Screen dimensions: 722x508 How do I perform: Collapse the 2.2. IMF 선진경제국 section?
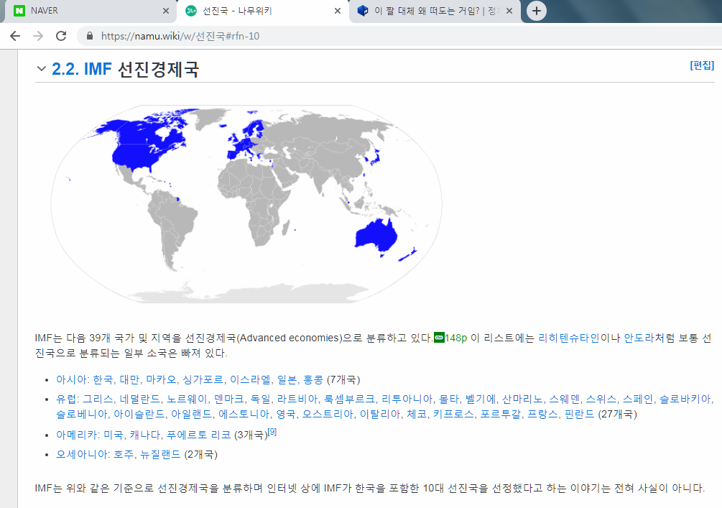point(41,69)
